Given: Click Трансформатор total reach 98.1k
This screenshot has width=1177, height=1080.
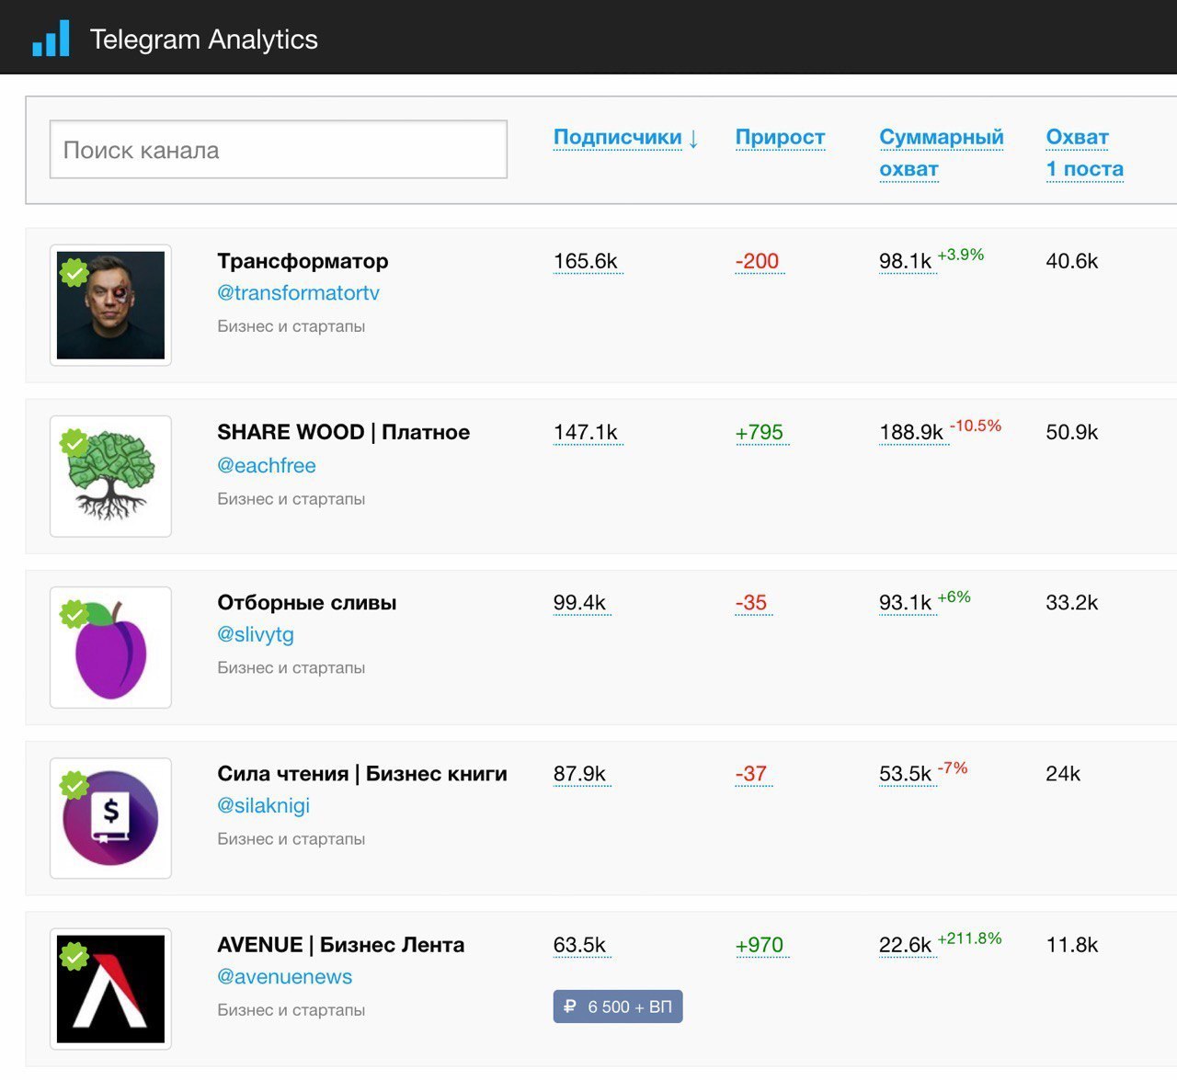Looking at the screenshot, I should 906,261.
